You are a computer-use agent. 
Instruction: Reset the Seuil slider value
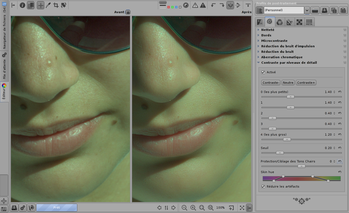pos(340,148)
